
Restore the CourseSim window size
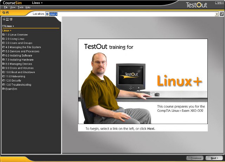click(x=219, y=3)
